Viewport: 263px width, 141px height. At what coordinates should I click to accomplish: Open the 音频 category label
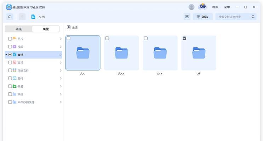[20, 62]
